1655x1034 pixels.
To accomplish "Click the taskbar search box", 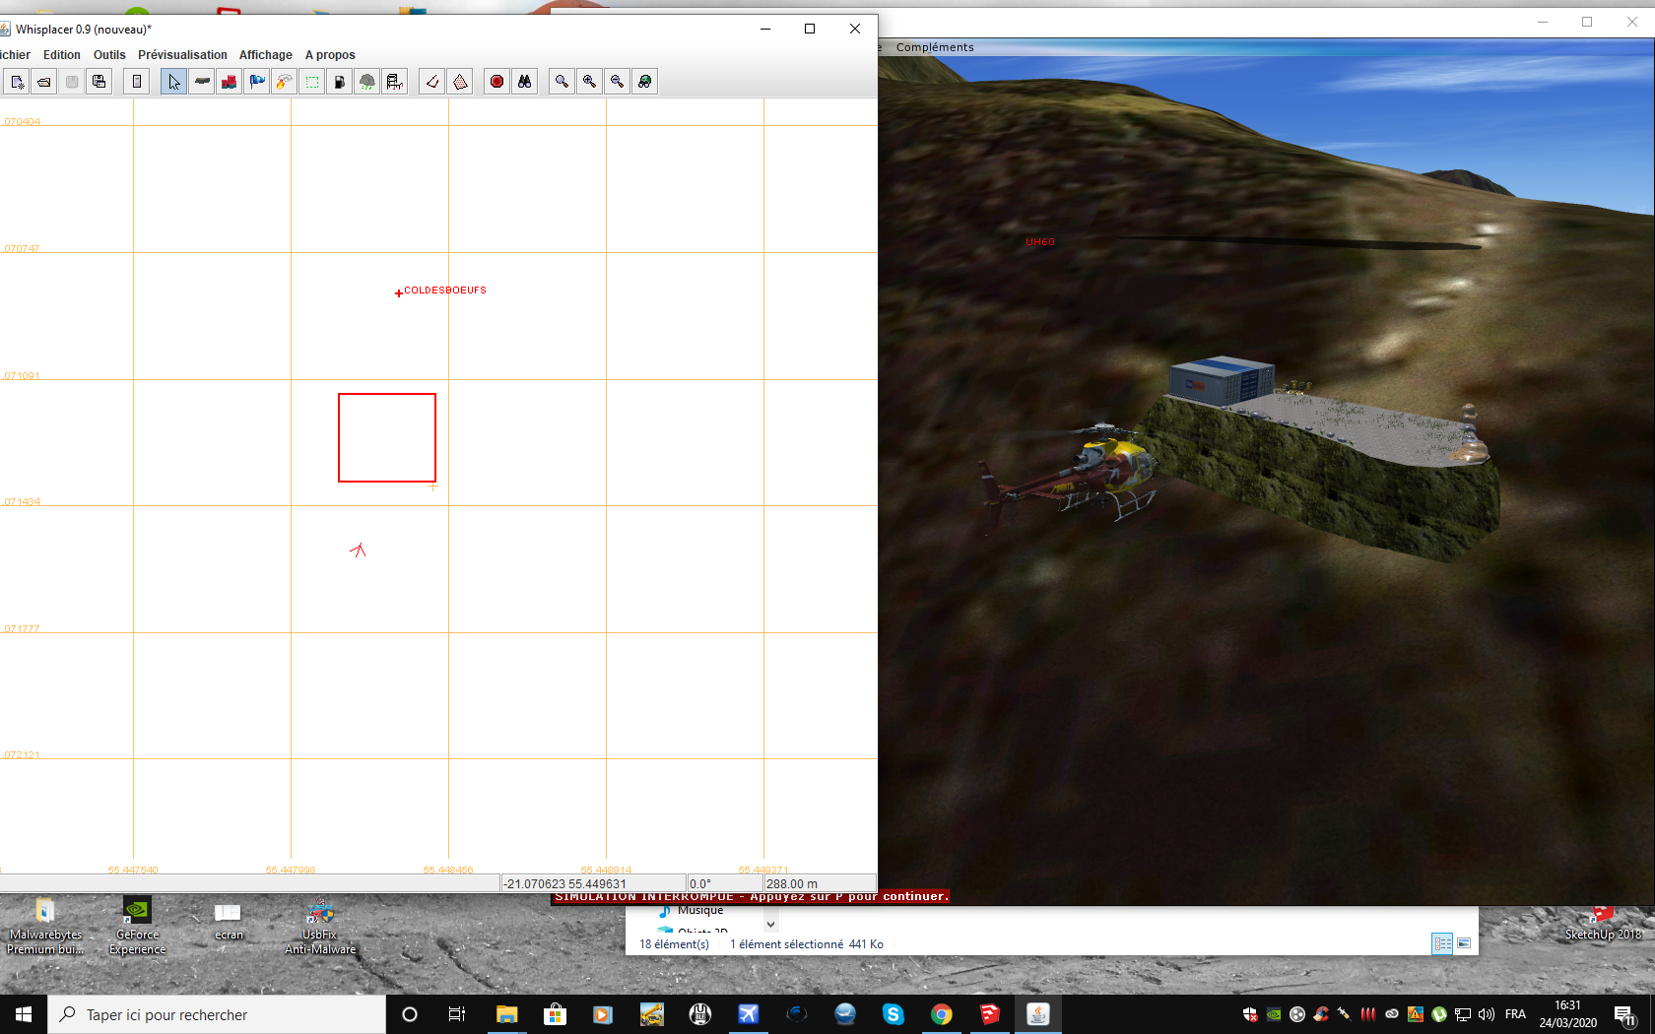I will coord(217,1014).
